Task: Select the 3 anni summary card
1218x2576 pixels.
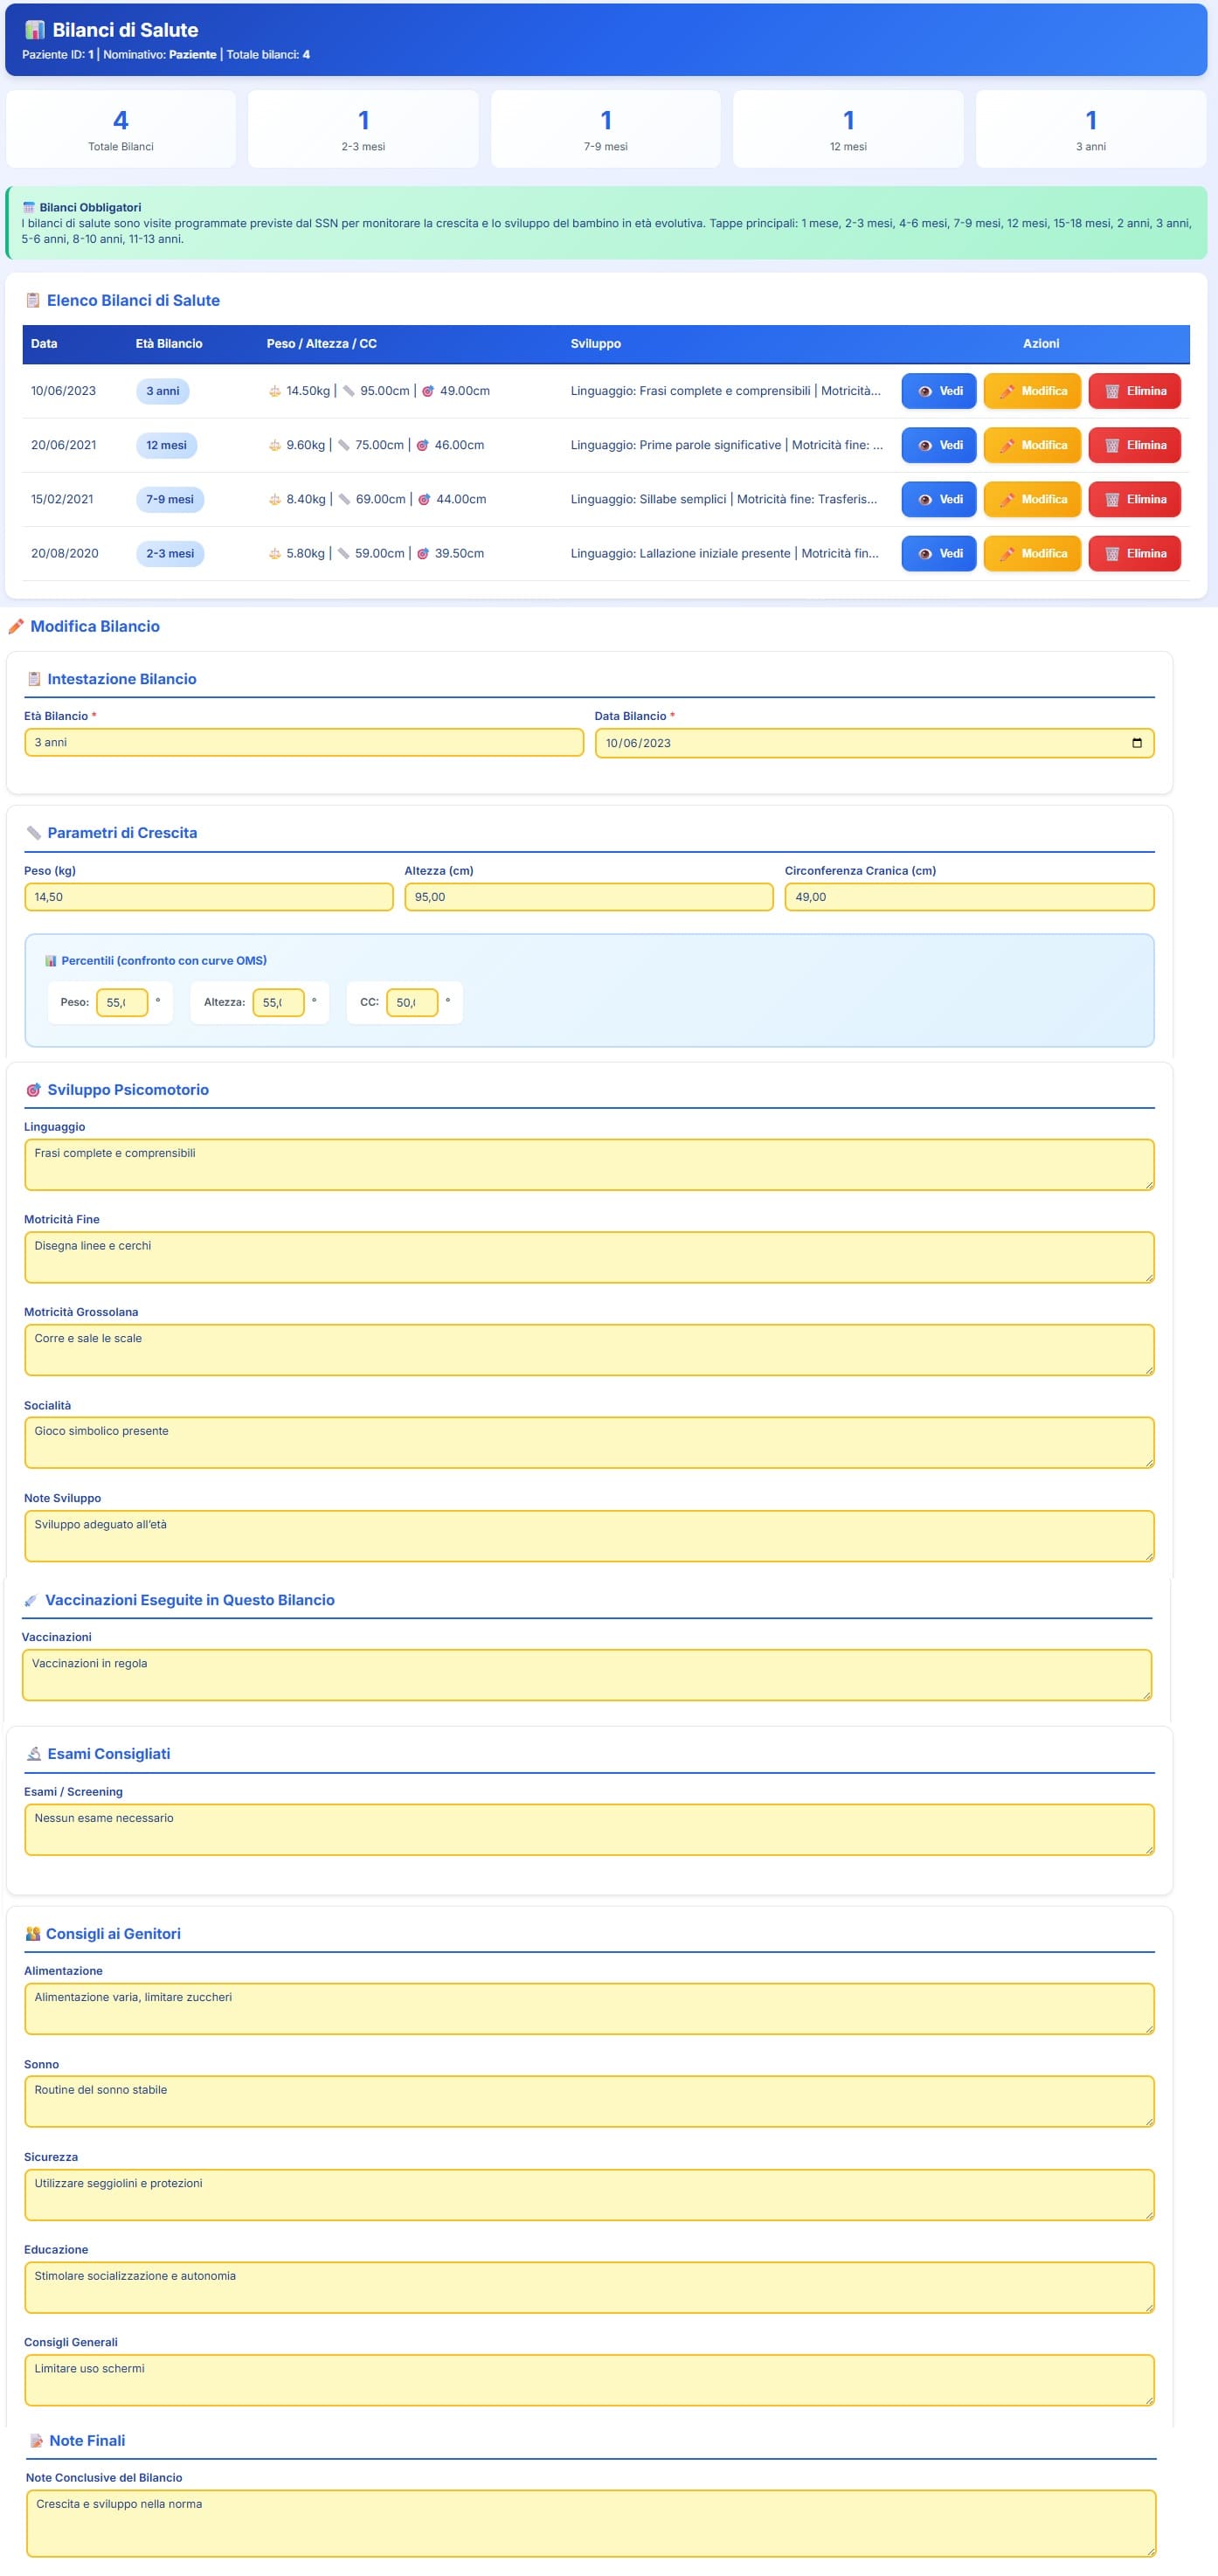Action: tap(1090, 130)
